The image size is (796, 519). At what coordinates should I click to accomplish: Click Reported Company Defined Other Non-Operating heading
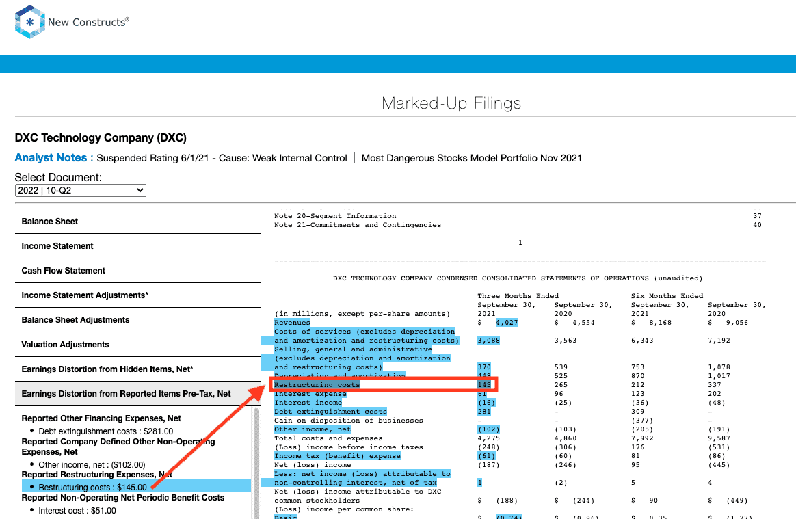point(118,447)
